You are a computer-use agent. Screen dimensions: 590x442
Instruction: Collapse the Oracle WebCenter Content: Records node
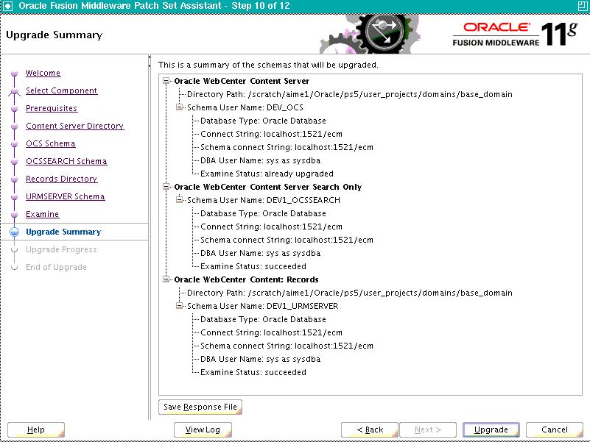pos(166,279)
